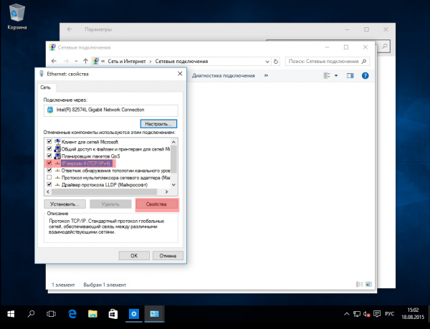This screenshot has height=329, width=430.
Task: Open the Recycle Bin (Корзина) desktop icon
Action: click(17, 16)
